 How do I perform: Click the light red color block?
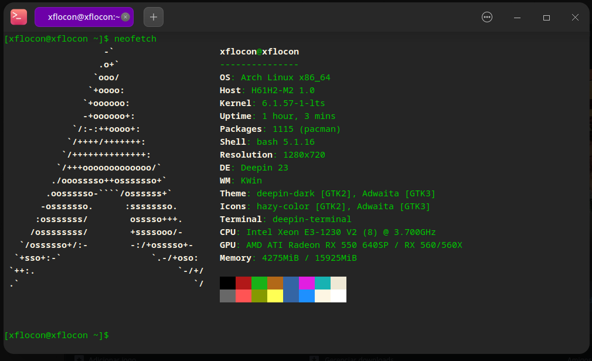243,296
